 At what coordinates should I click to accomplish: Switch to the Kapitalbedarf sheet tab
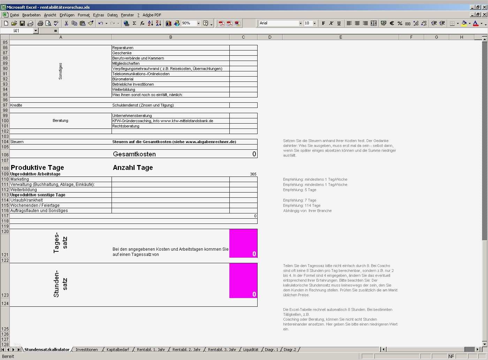(119, 349)
